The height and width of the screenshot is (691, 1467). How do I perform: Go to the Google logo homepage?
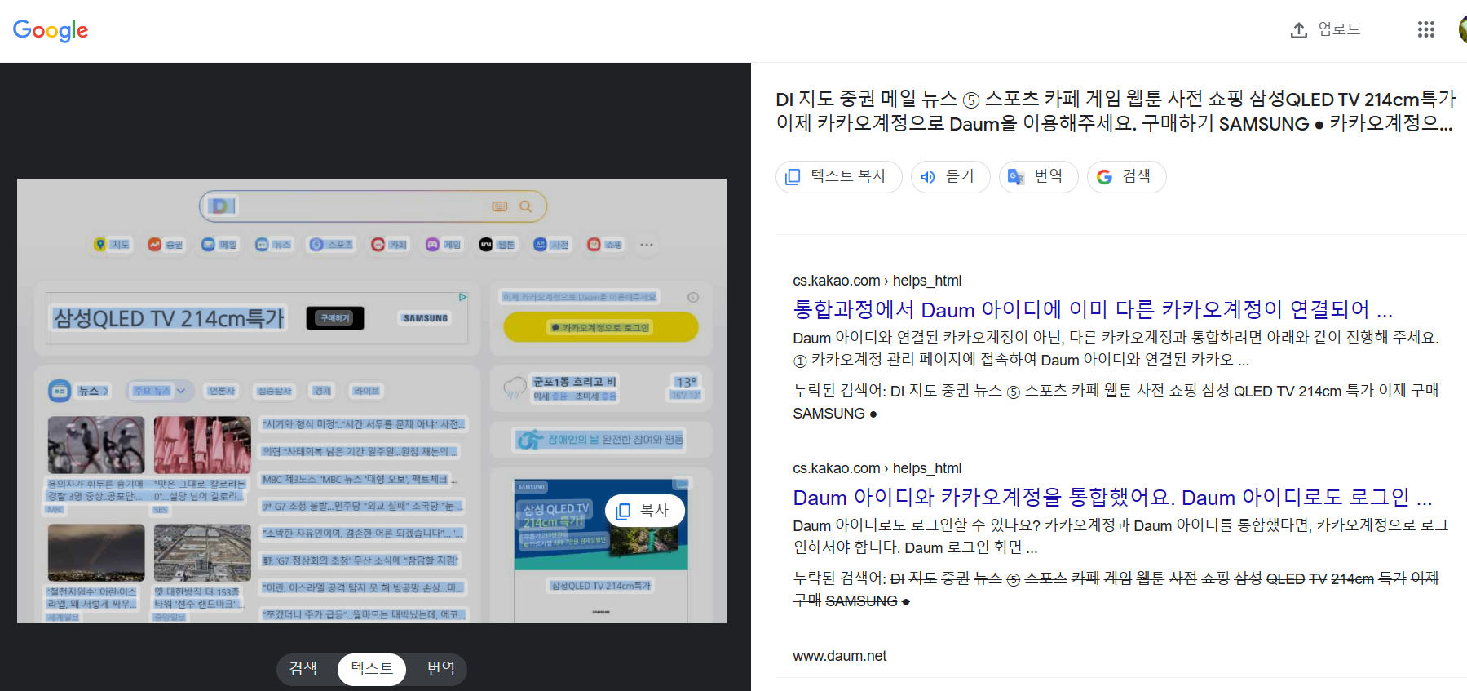(51, 30)
